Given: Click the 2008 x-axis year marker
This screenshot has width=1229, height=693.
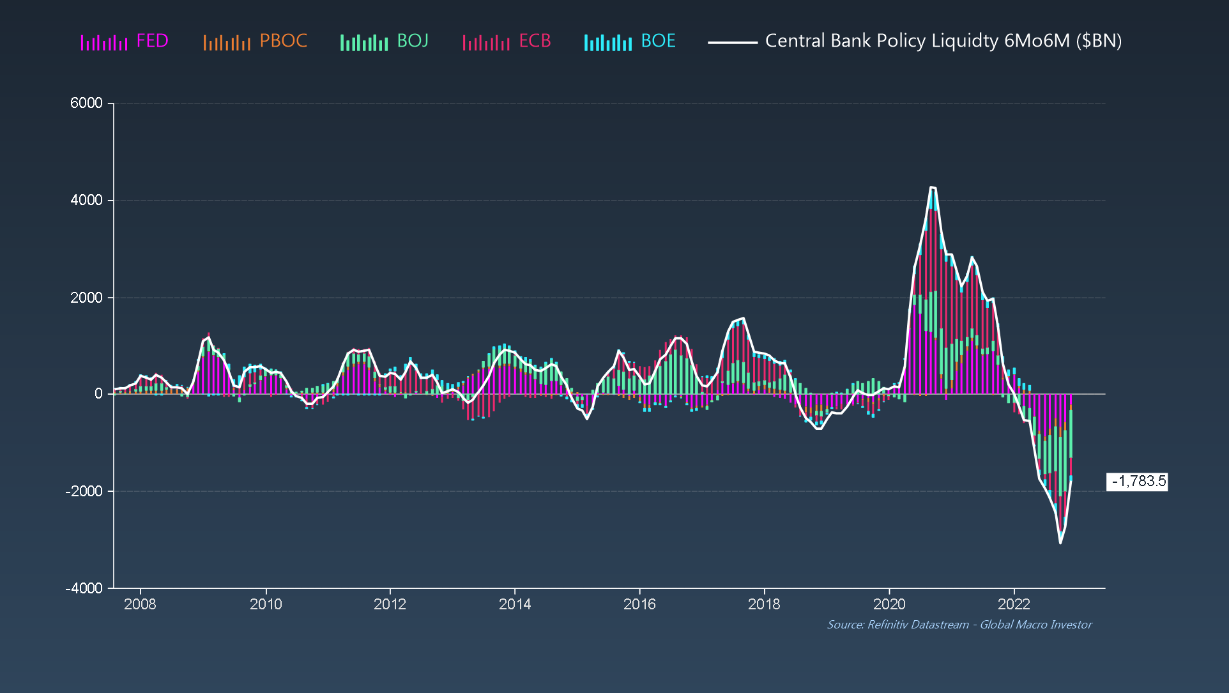Looking at the screenshot, I should [140, 604].
